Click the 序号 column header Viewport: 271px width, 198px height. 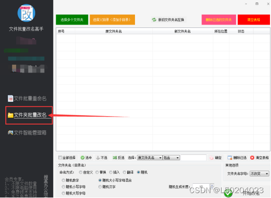point(66,31)
